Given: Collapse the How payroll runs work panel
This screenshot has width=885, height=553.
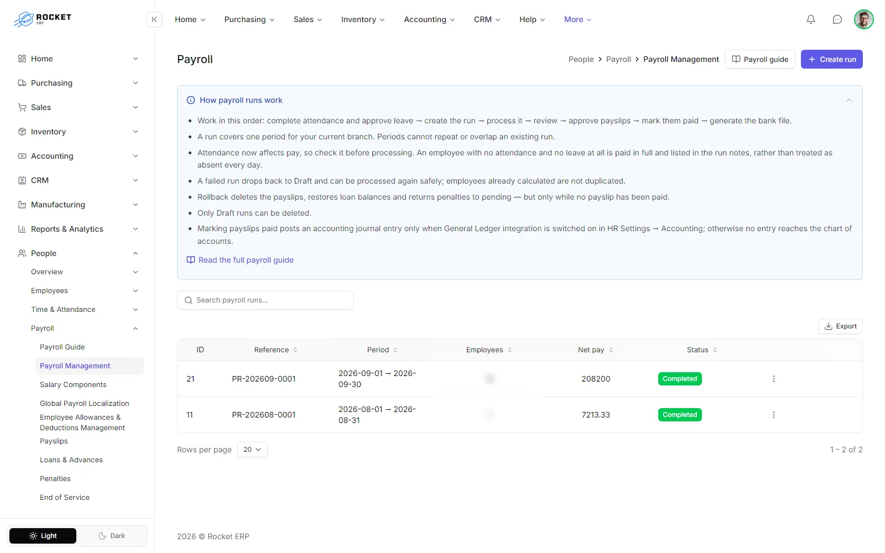Looking at the screenshot, I should (x=849, y=100).
